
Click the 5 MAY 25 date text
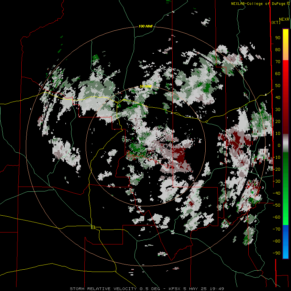point(195,289)
